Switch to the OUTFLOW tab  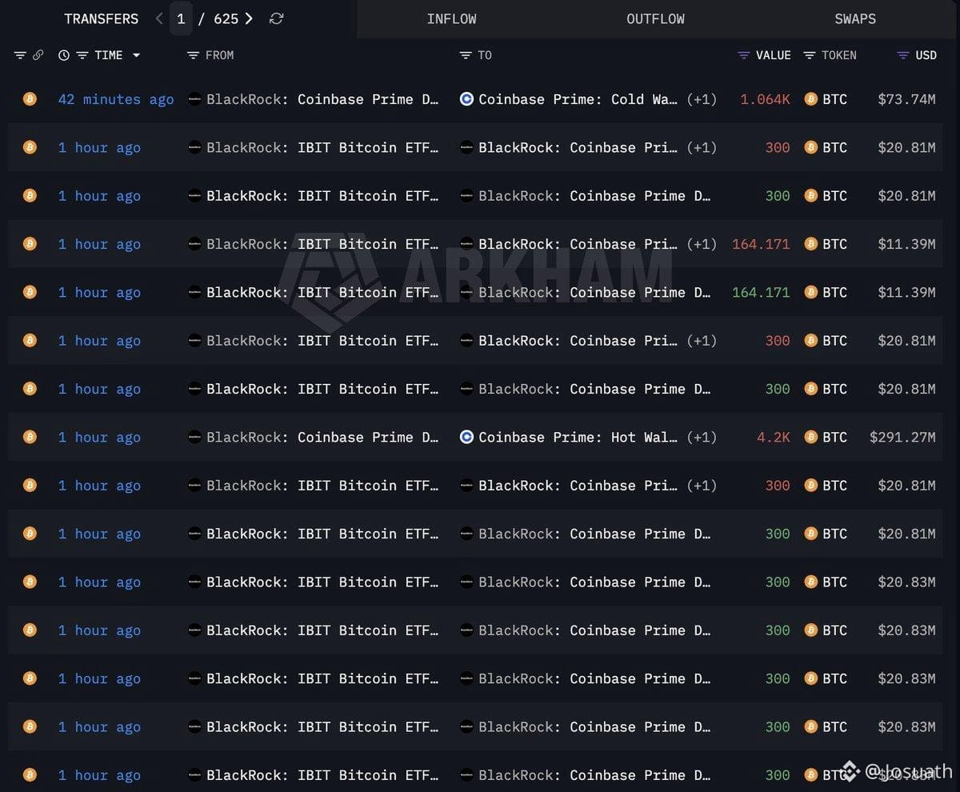[655, 18]
